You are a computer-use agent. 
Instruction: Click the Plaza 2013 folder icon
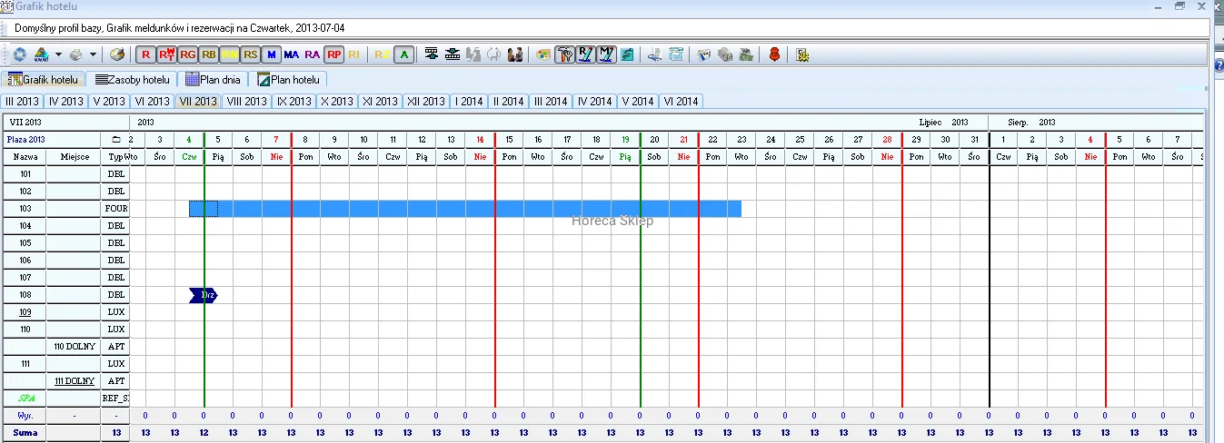tap(115, 140)
